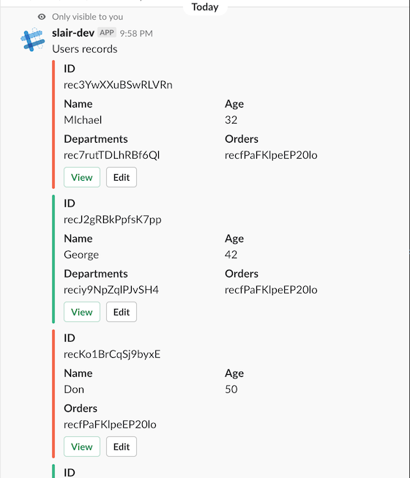This screenshot has width=410, height=478.
Task: Click the 'Users records' message text
Action: click(x=85, y=49)
